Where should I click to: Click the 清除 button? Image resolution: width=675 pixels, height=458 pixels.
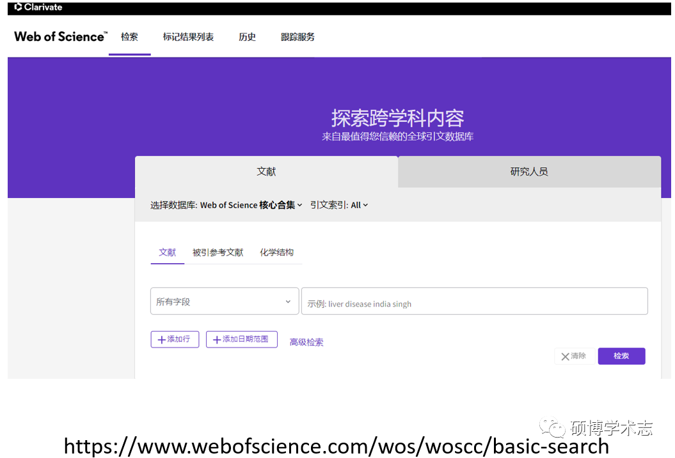coord(575,356)
